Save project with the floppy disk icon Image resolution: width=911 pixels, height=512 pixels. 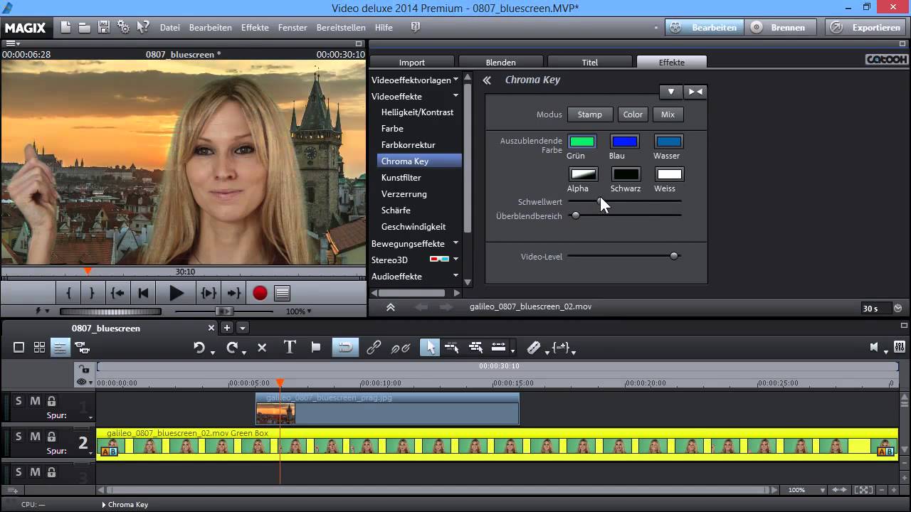104,27
